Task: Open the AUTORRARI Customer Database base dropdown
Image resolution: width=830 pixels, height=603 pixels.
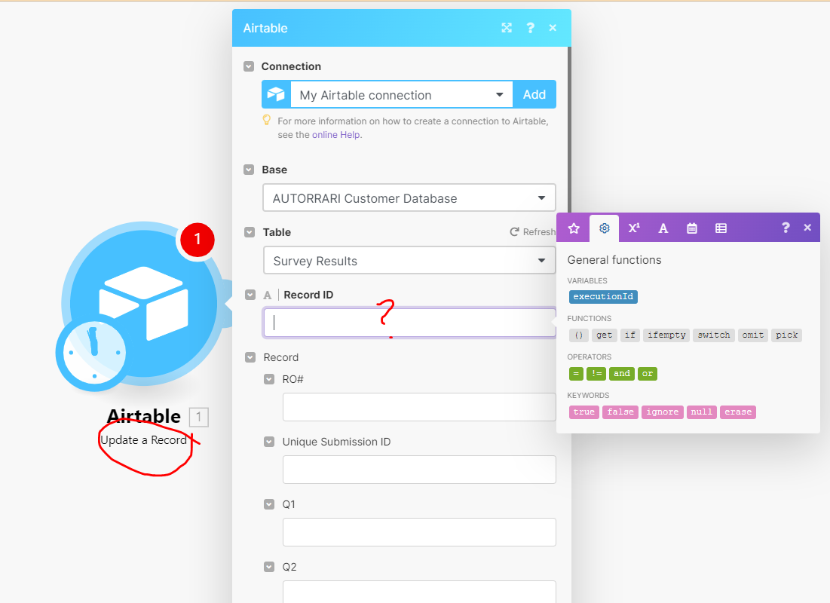Action: coord(409,198)
